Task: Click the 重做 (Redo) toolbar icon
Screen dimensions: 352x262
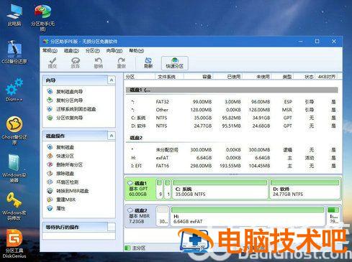Action: click(122, 63)
